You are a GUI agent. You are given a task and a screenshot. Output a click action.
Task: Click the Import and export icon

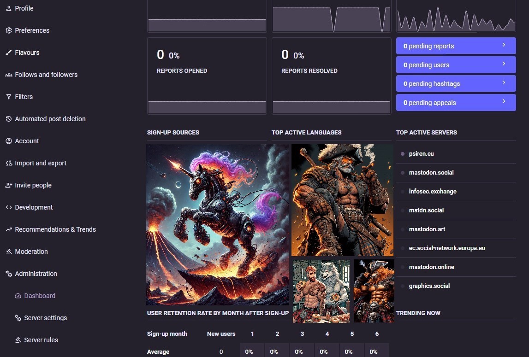9,163
